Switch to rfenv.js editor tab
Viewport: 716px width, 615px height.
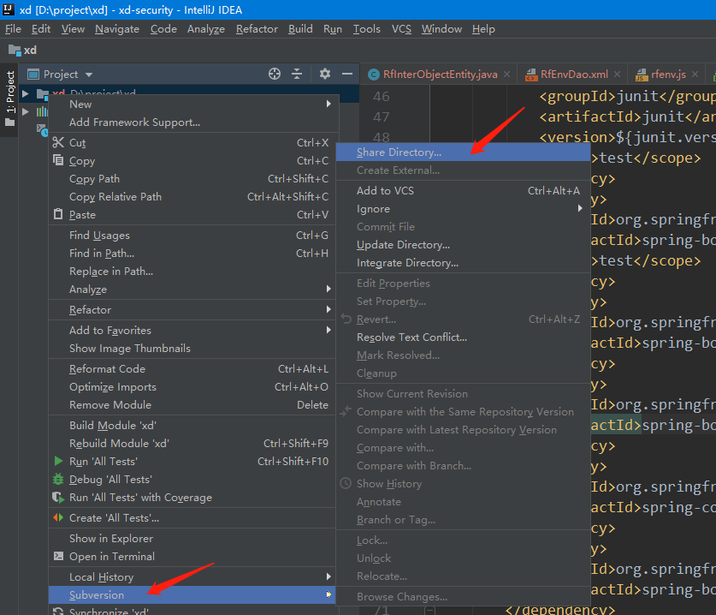[668, 75]
